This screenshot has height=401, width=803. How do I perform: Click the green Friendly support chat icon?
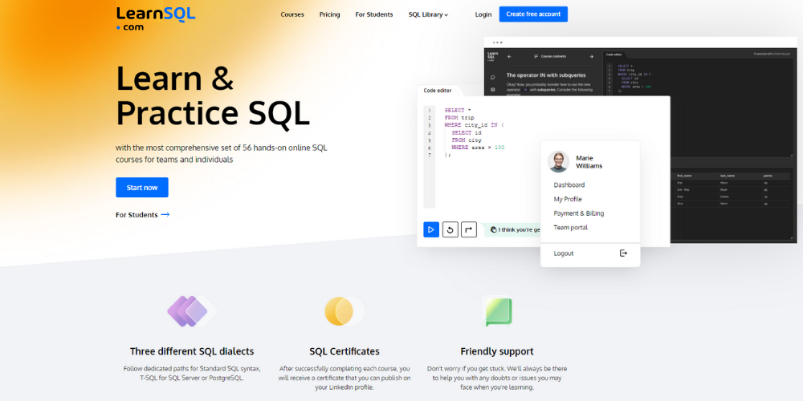click(x=497, y=311)
